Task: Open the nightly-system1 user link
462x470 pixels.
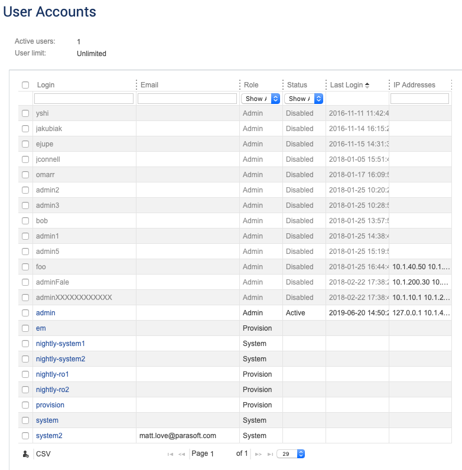Action: point(60,344)
